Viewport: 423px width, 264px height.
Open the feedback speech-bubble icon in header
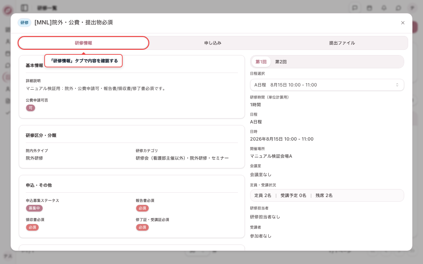[355, 8]
